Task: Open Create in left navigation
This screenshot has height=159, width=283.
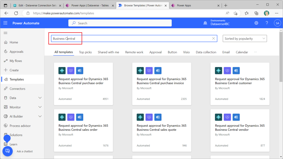Action: point(22,70)
